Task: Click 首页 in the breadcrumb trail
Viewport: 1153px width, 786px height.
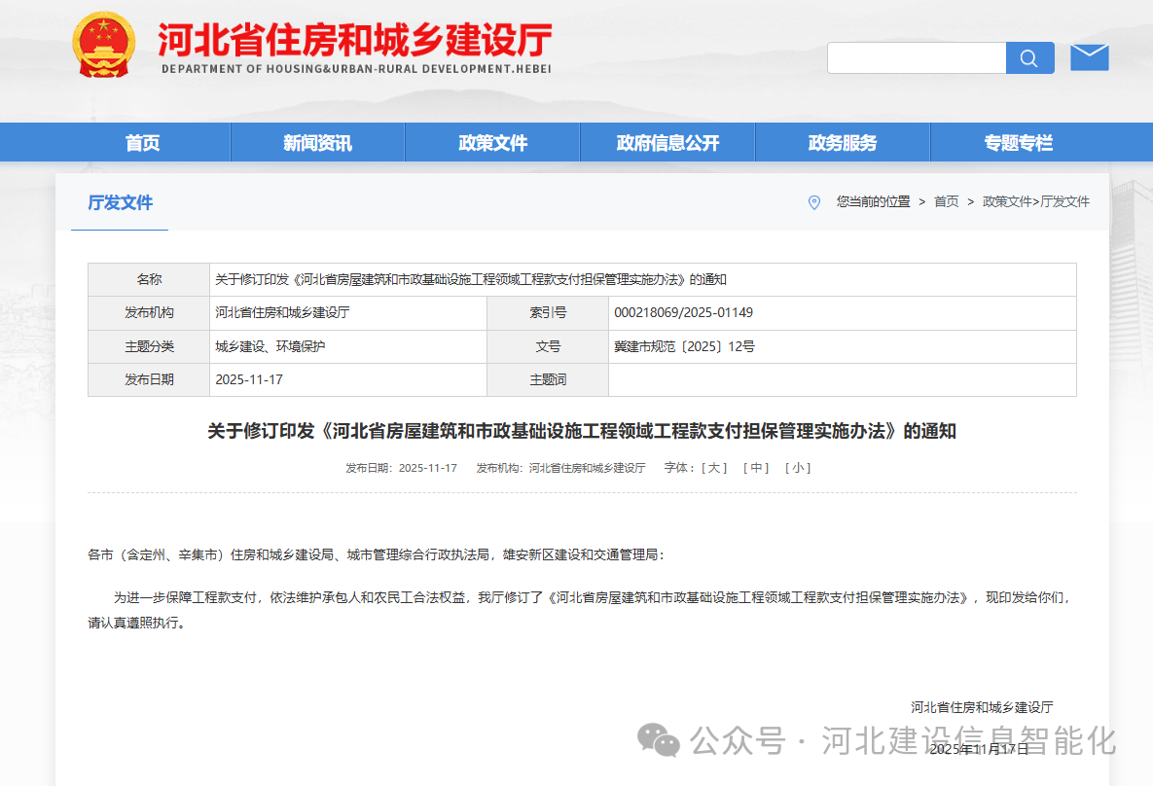Action: coord(945,202)
